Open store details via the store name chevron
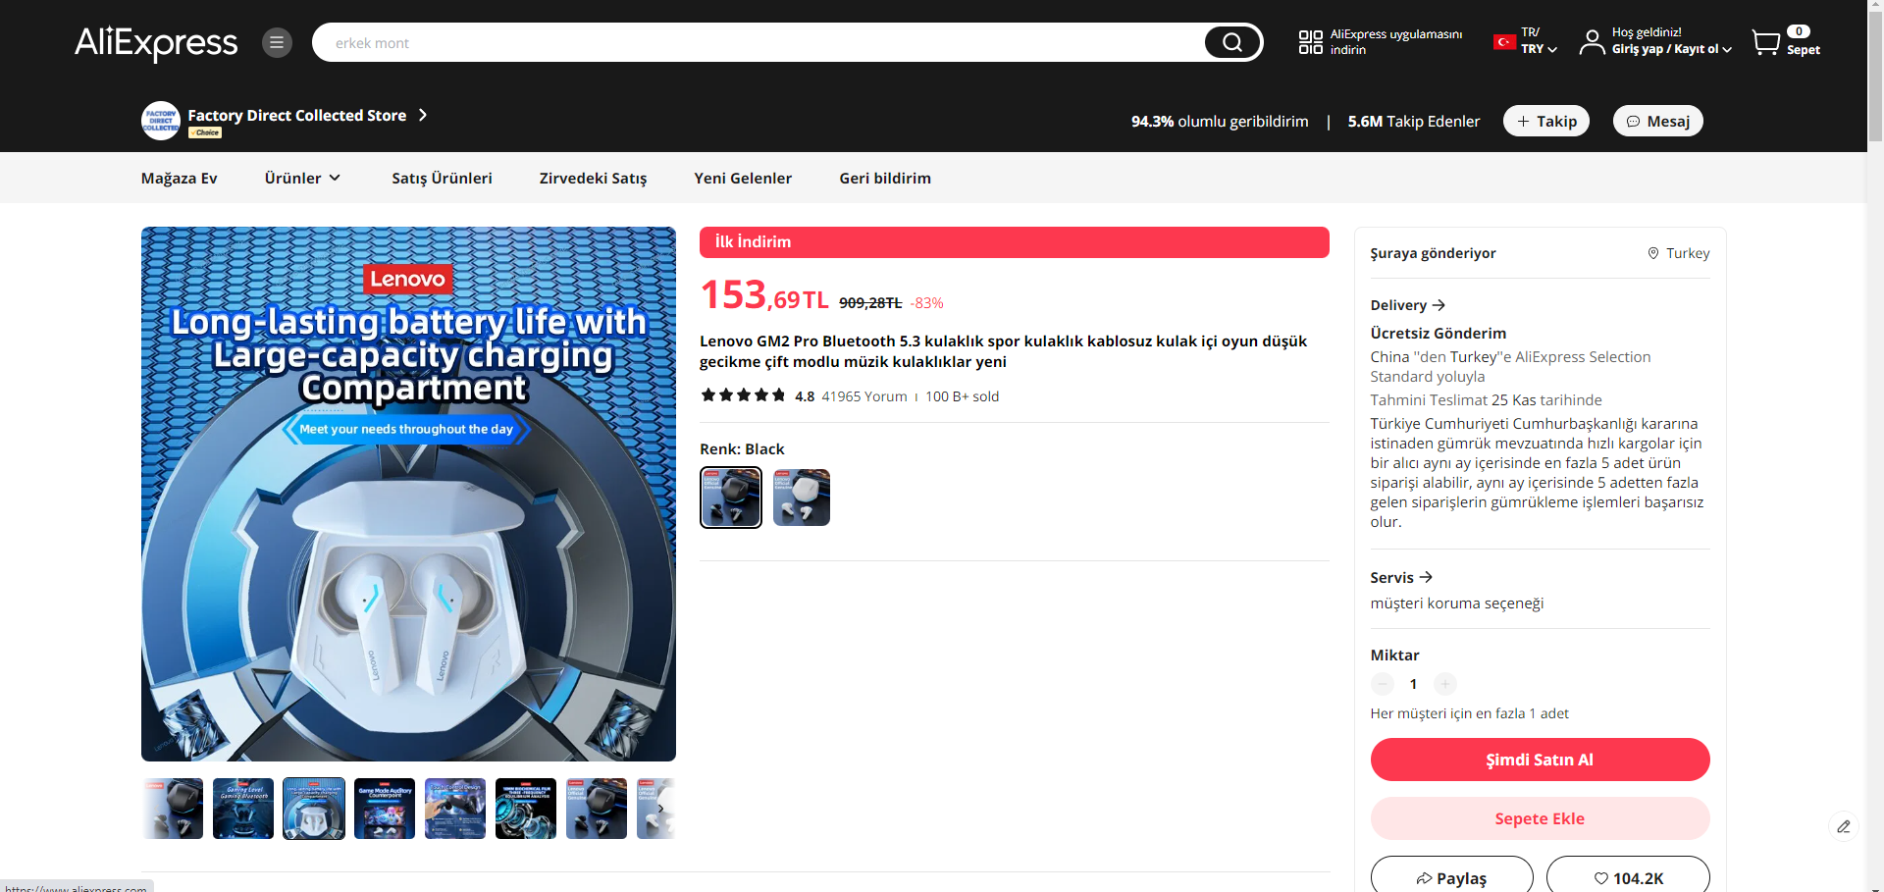The width and height of the screenshot is (1884, 892). pyautogui.click(x=423, y=115)
